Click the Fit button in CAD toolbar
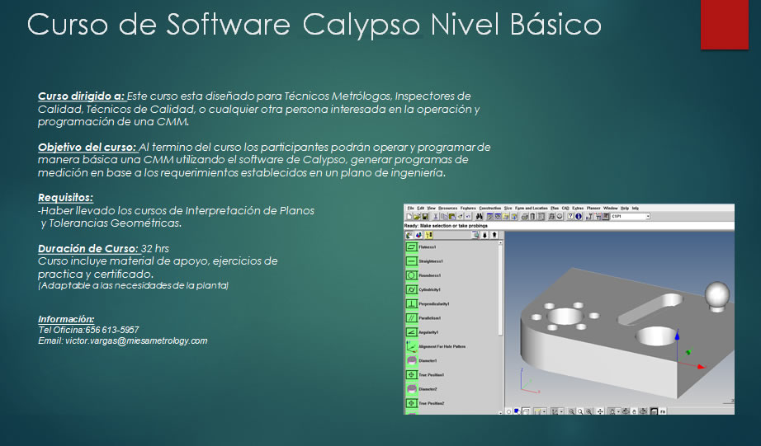Screen dimensions: 761x446 (663, 411)
